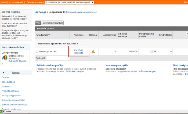Viewport: 188px width, 114px height.
Task: Open question about checking tracking code installation
Action: (x=14, y=17)
